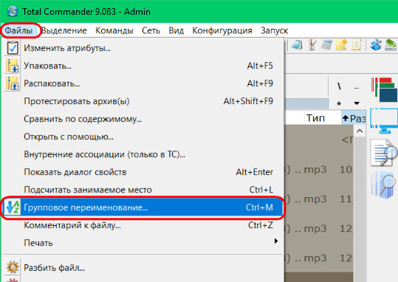The height and width of the screenshot is (282, 398).
Task: Click the blue monitor icon in vertical bar
Action: (384, 121)
